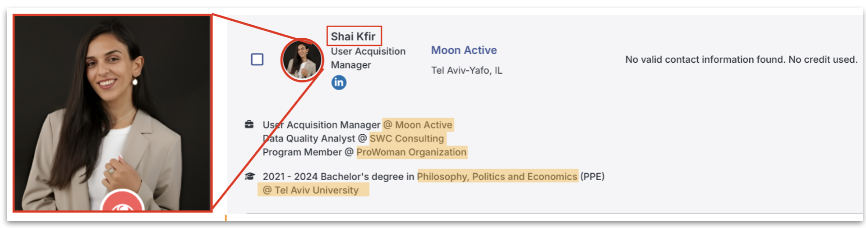Viewport: 866px width, 228px height.
Task: Click the red circular badge on enlarged photo
Action: pyautogui.click(x=122, y=203)
